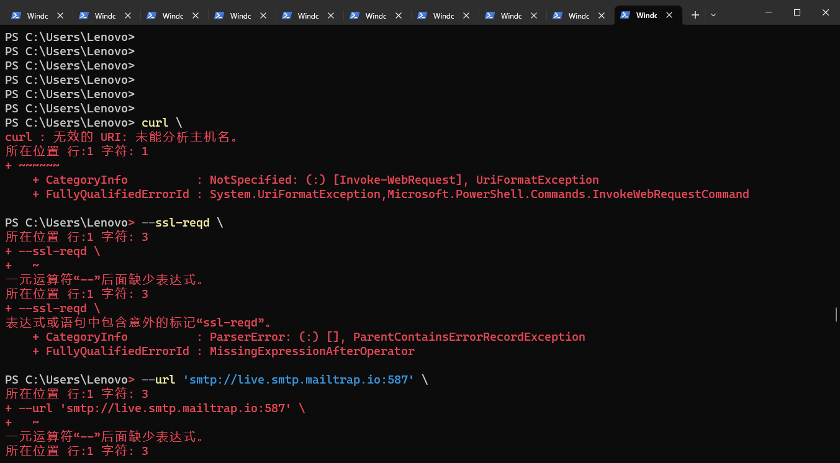Click the PowerShell icon on the fifth tab

coord(287,16)
